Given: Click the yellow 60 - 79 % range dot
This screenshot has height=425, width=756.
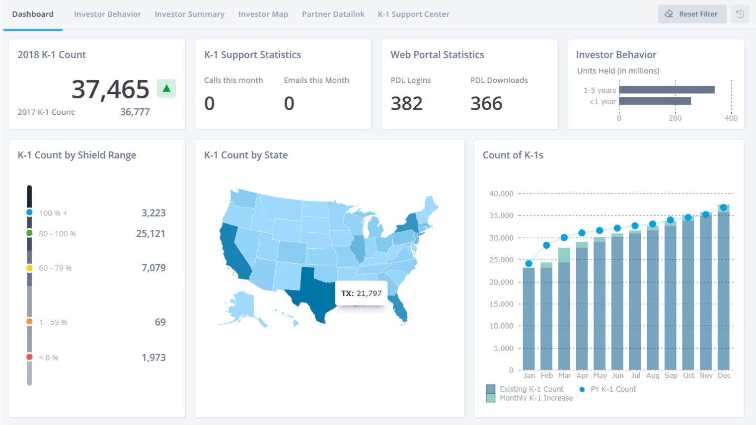Looking at the screenshot, I should pos(29,268).
